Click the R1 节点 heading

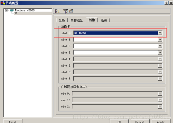pos(64,11)
